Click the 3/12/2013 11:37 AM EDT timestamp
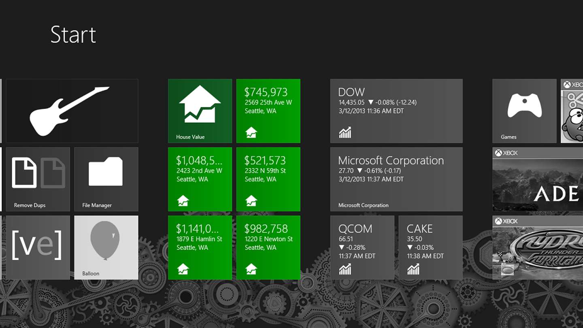 (371, 179)
